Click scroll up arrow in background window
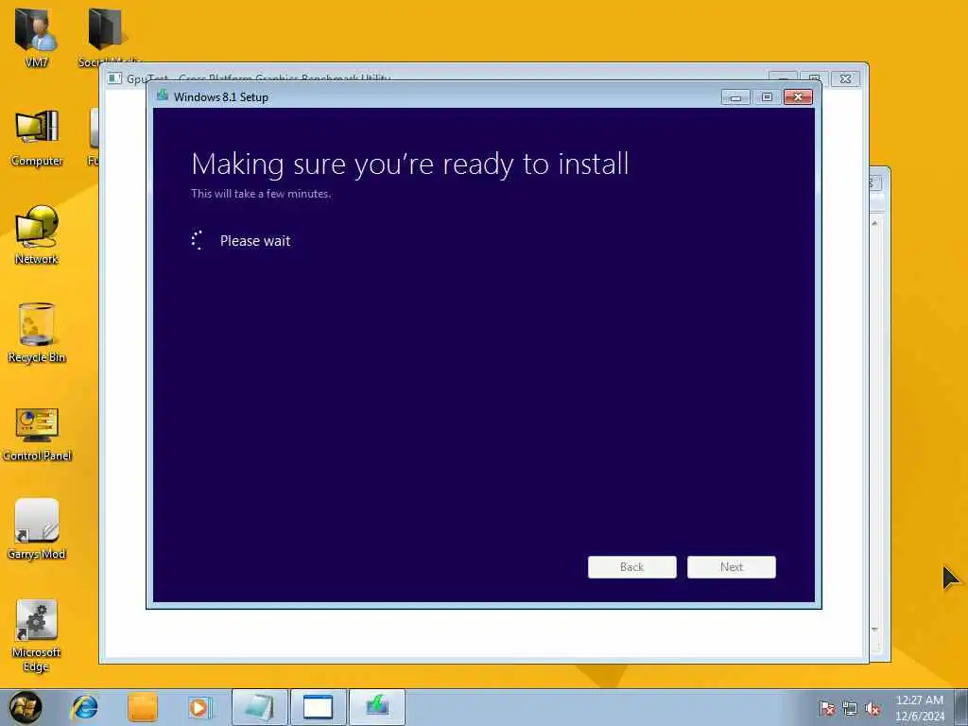968x726 pixels. pos(874,223)
